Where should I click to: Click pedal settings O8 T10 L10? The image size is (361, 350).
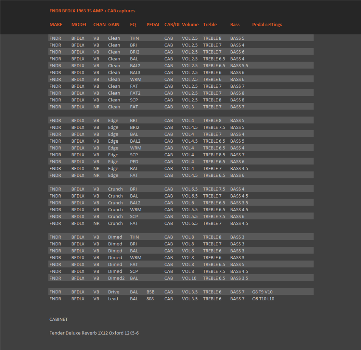click(x=263, y=299)
